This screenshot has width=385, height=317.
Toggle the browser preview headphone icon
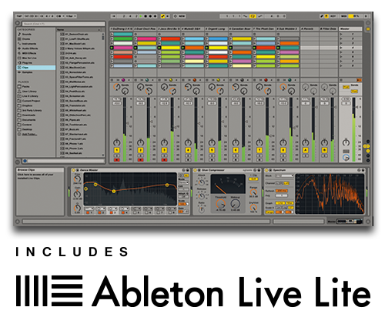point(25,161)
